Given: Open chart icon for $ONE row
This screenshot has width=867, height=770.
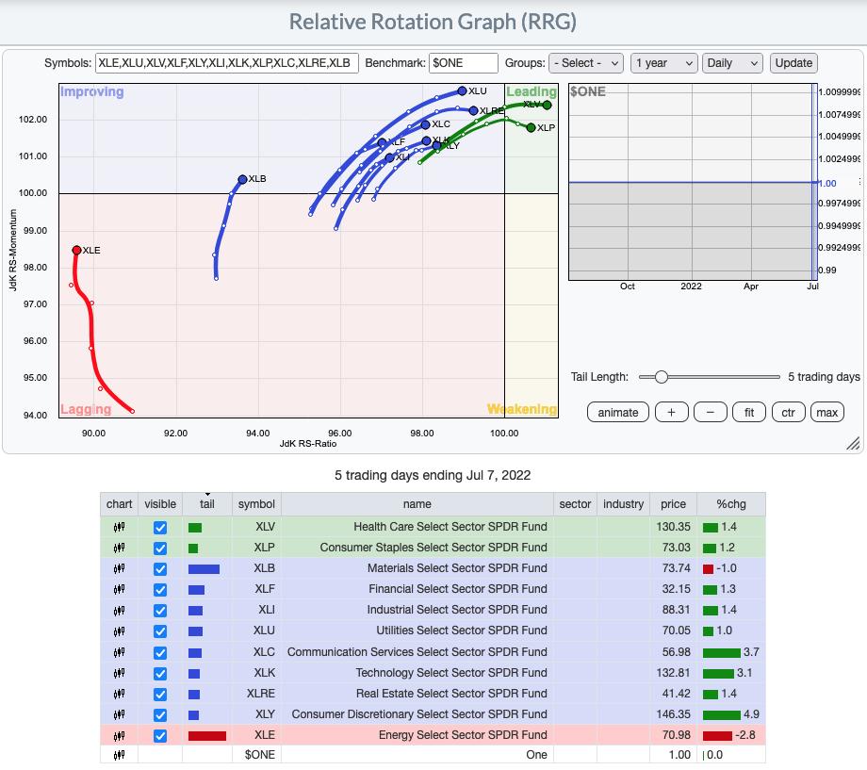Looking at the screenshot, I should click(119, 755).
